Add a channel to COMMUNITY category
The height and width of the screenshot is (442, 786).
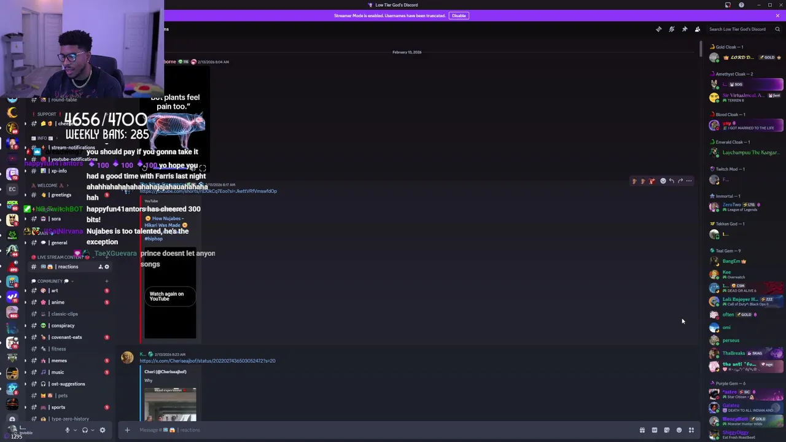(107, 281)
